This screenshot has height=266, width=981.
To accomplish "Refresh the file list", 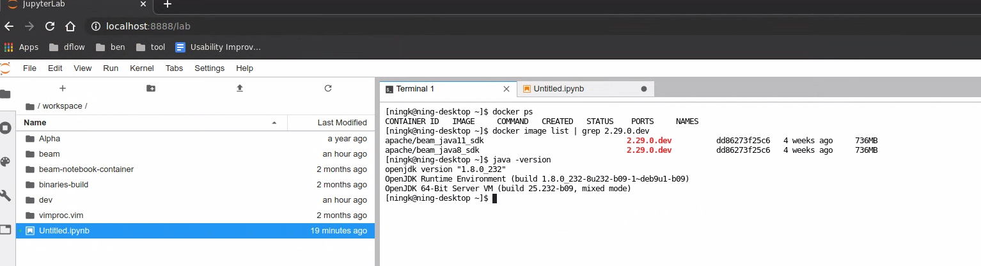I will 328,88.
